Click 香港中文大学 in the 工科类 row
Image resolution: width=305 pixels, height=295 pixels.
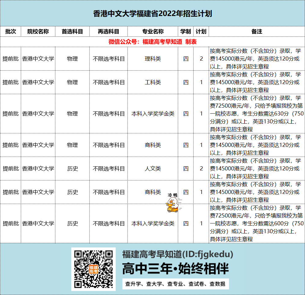click(x=38, y=82)
